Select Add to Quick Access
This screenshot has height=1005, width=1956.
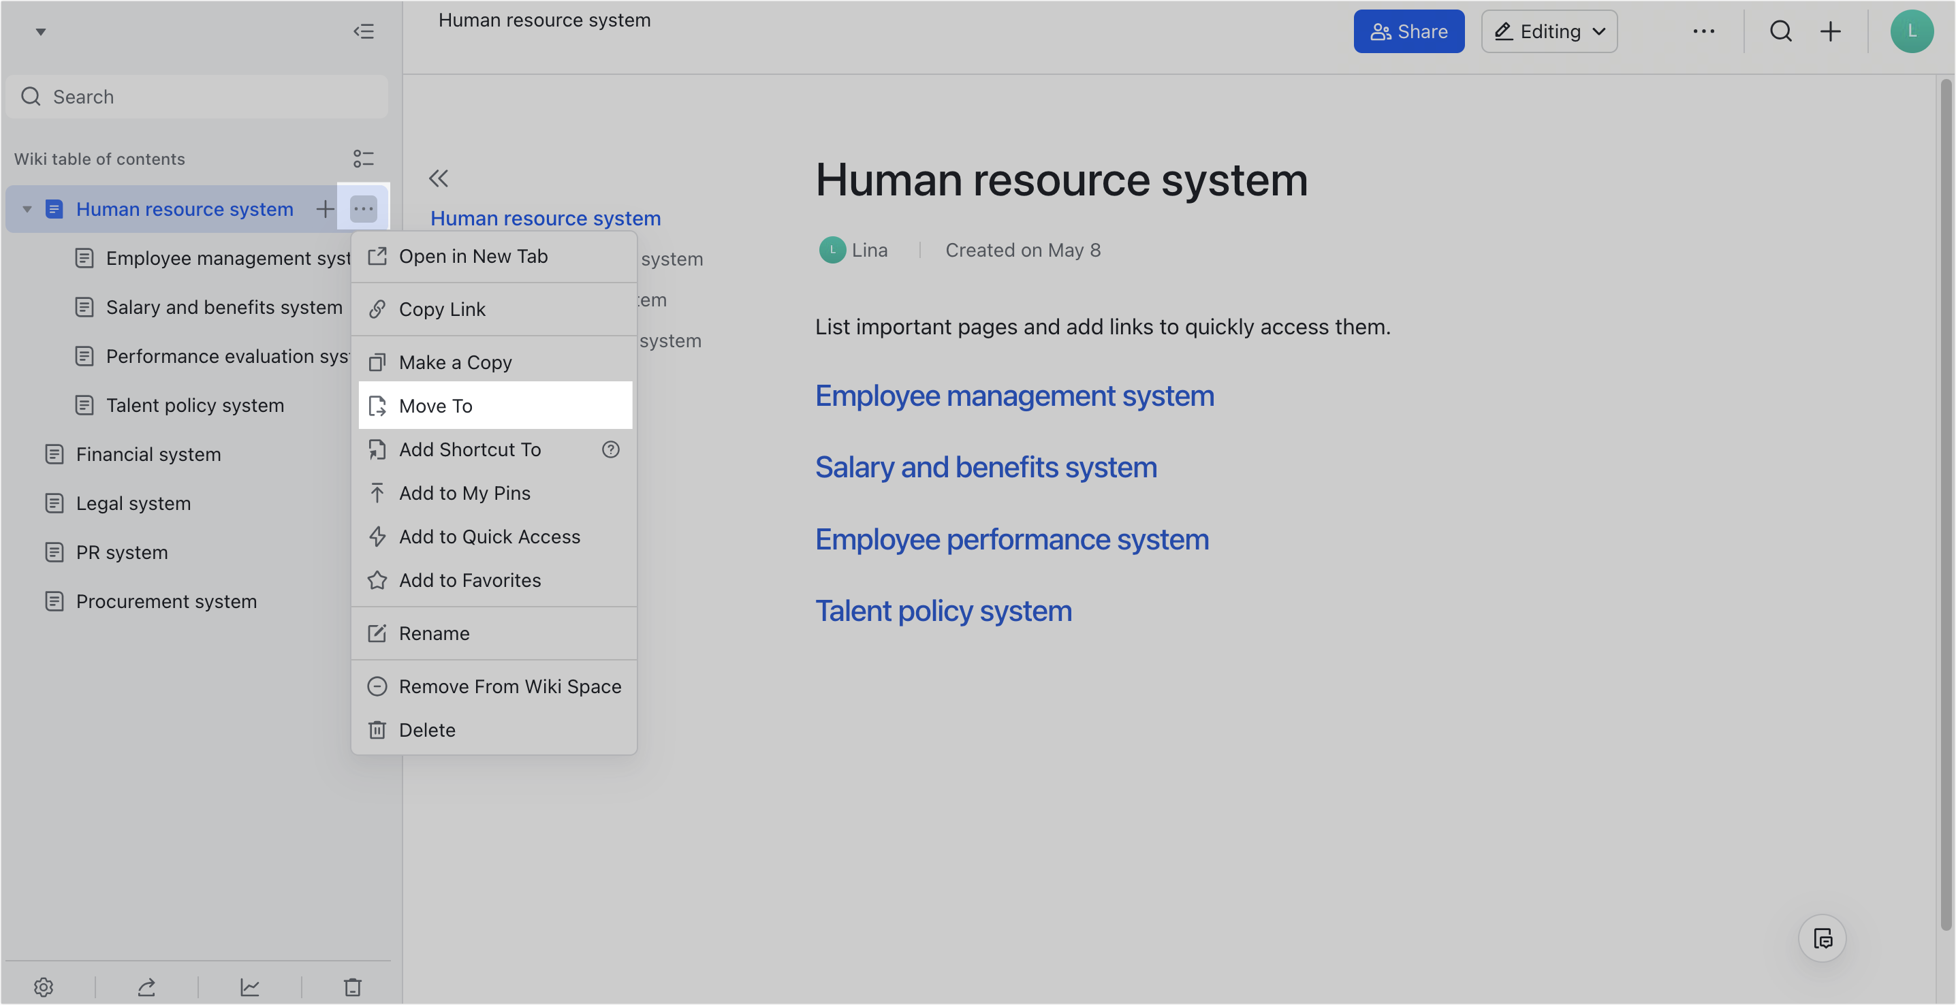click(494, 537)
